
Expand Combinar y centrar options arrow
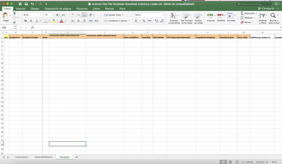tap(129, 21)
